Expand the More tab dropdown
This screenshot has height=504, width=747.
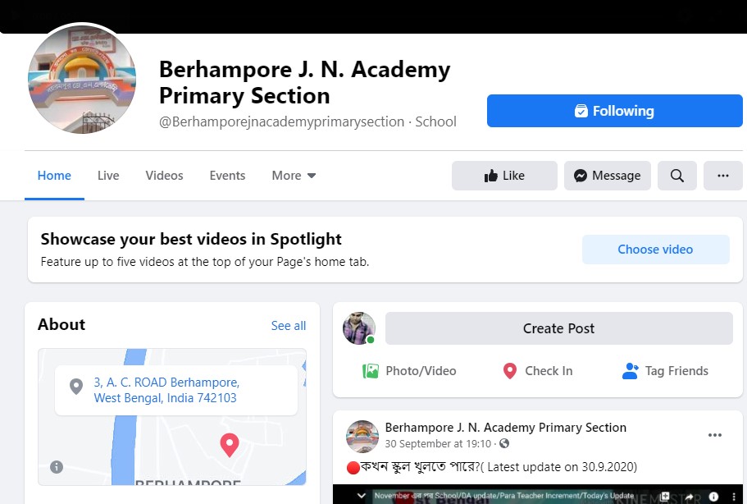294,176
